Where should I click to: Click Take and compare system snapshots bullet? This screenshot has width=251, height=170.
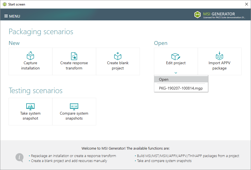[x=164, y=161]
